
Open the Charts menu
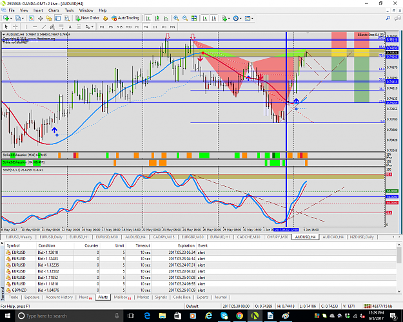coord(54,10)
